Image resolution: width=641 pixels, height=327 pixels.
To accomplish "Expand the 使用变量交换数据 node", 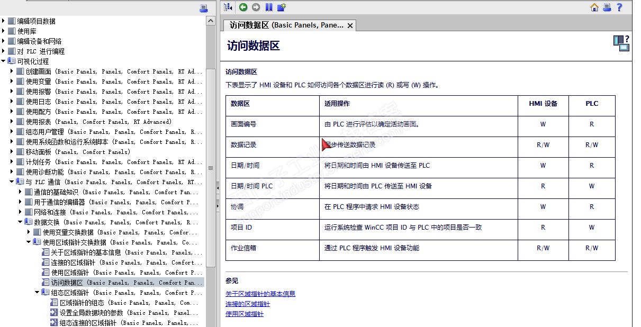I will point(29,232).
